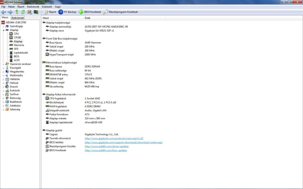Image resolution: width=303 pixels, height=189 pixels.
Task: Open the Nézet menu
Action: click(11, 7)
